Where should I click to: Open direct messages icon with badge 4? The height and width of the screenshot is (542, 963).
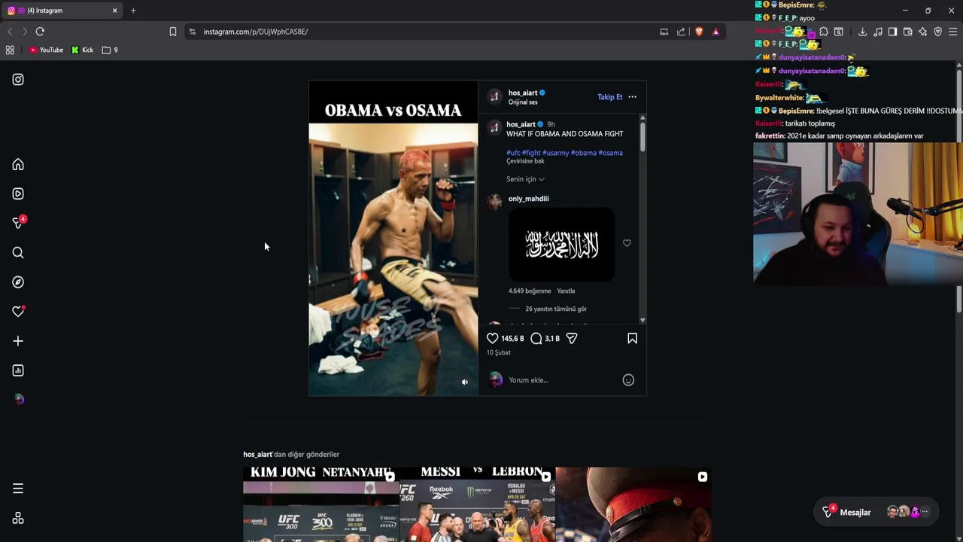18,223
